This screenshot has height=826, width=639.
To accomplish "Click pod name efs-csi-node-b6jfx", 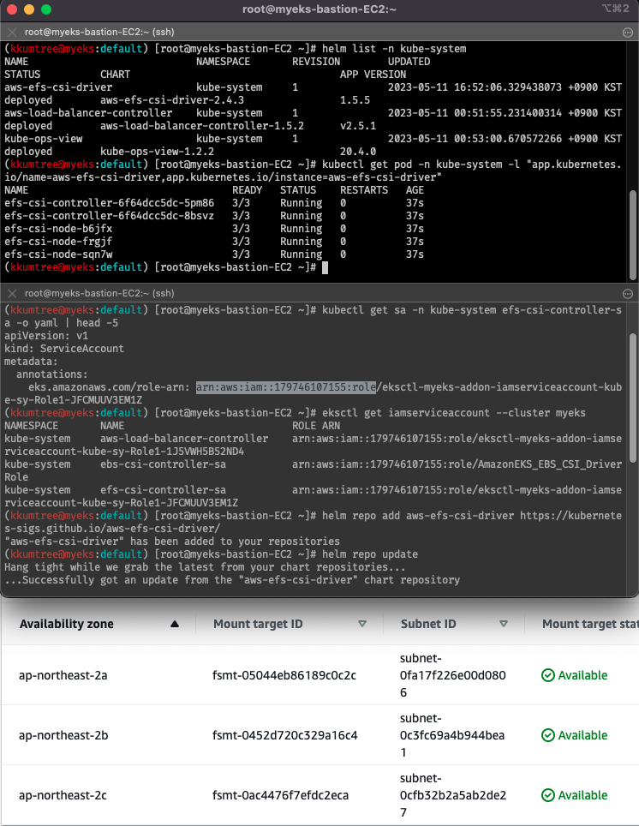I will pyautogui.click(x=58, y=229).
